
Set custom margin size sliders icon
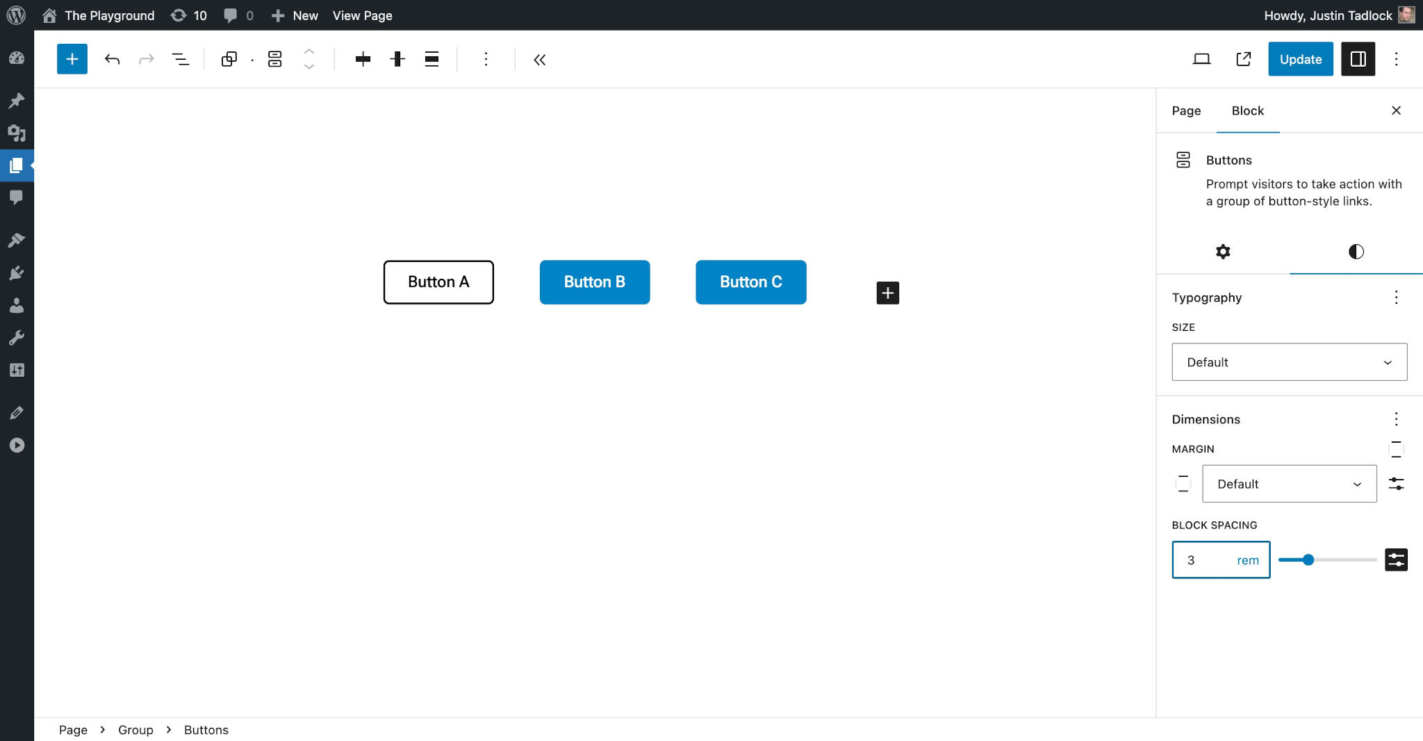click(1397, 484)
